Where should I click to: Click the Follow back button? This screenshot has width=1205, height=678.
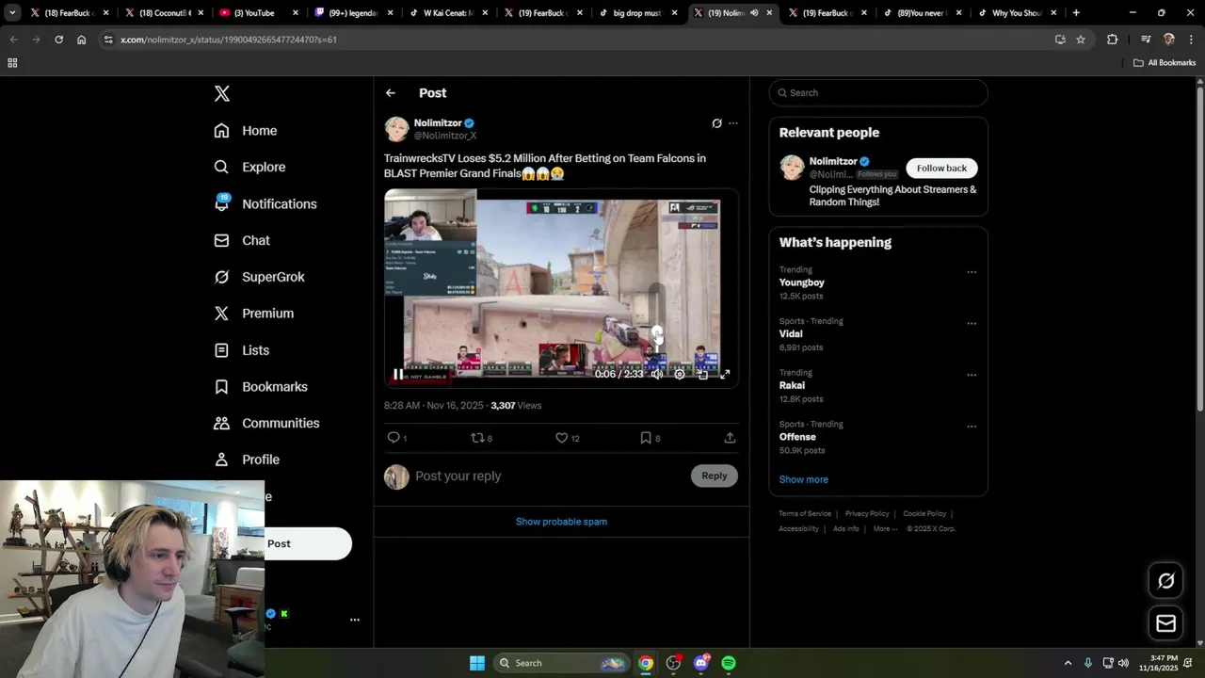(941, 168)
